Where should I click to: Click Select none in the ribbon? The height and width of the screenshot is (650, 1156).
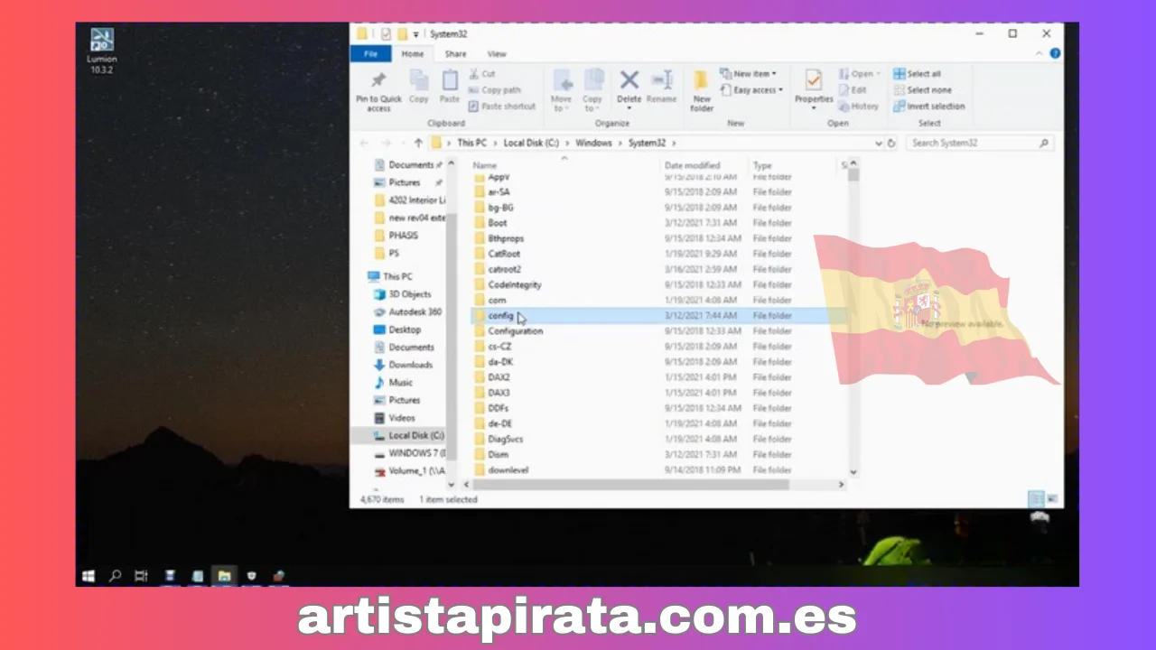pyautogui.click(x=922, y=90)
